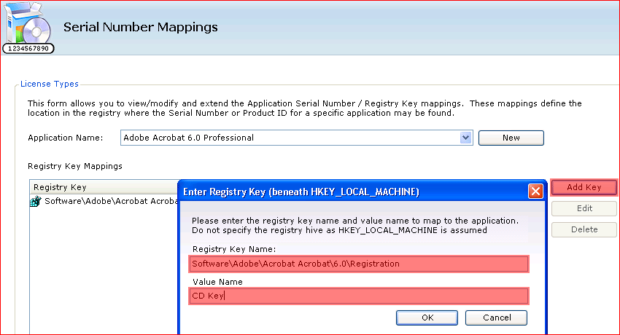The height and width of the screenshot is (335, 620).
Task: Click the New application button
Action: [511, 138]
